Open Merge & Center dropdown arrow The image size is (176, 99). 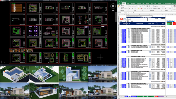point(161,8)
